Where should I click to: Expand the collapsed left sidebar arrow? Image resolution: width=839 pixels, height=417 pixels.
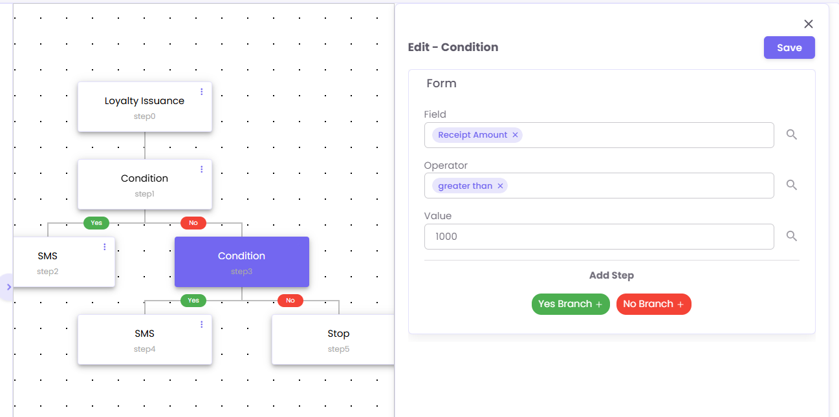pyautogui.click(x=8, y=286)
